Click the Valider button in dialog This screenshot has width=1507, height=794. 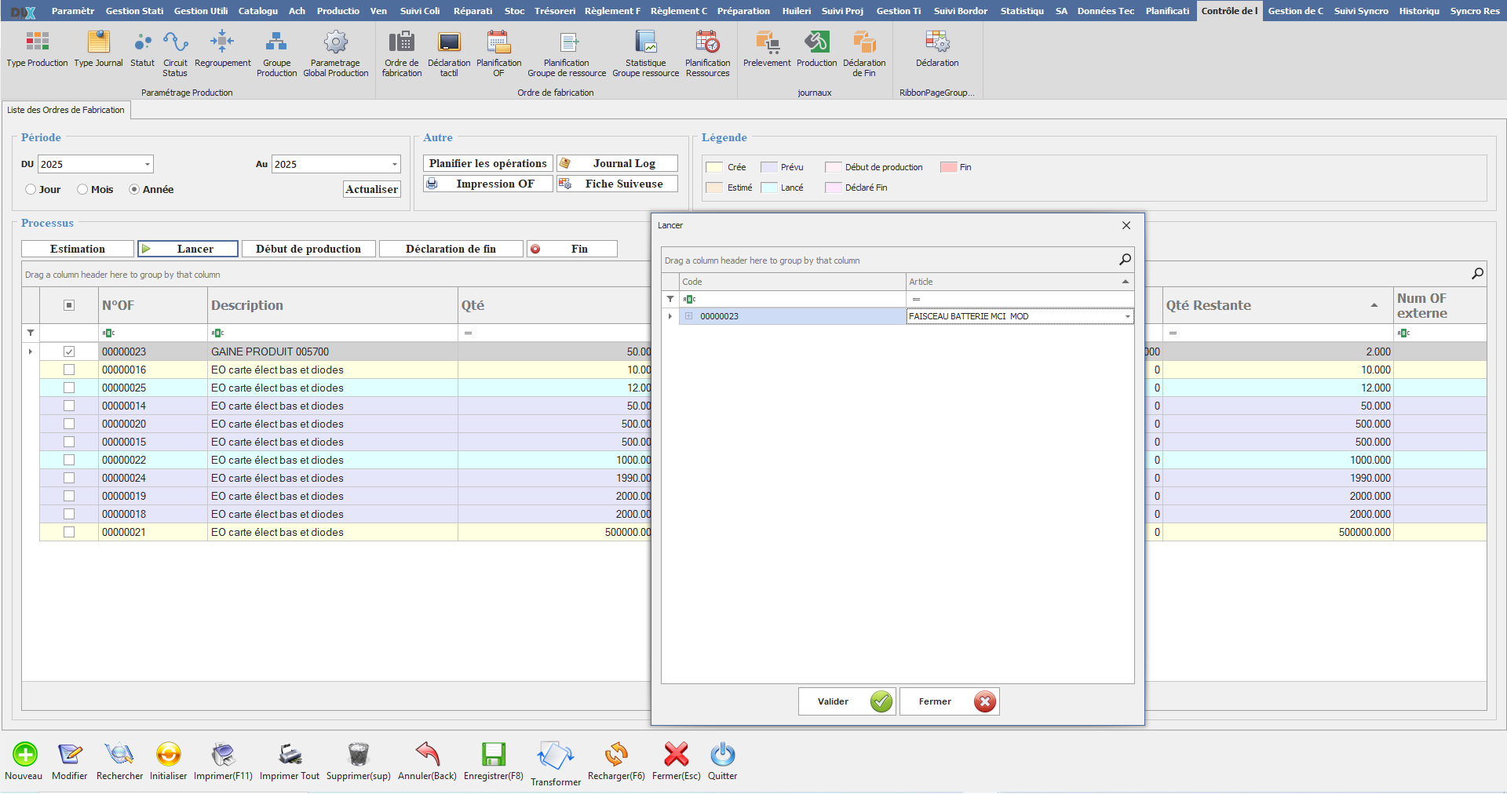[846, 701]
